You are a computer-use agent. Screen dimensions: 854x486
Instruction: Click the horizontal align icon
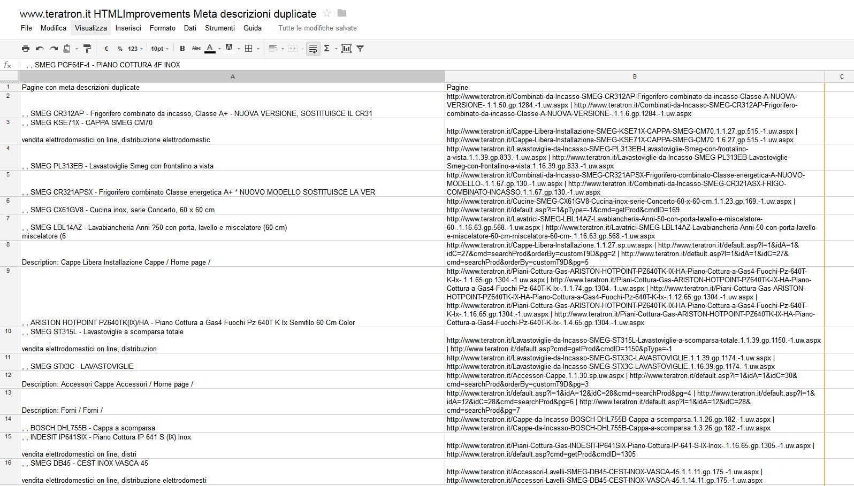[272, 49]
